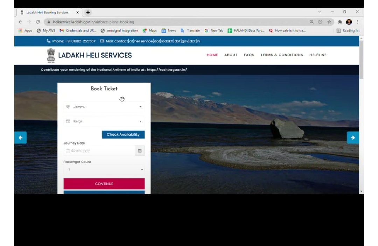Open a new browser tab

pos(88,12)
